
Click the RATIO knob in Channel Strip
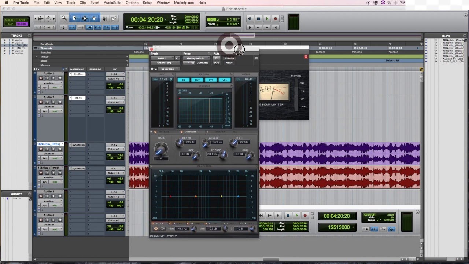tap(161, 149)
